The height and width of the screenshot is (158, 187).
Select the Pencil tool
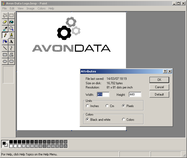(x=5, y=35)
